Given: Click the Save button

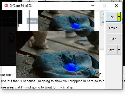Looking at the screenshot, I should [x=111, y=50].
